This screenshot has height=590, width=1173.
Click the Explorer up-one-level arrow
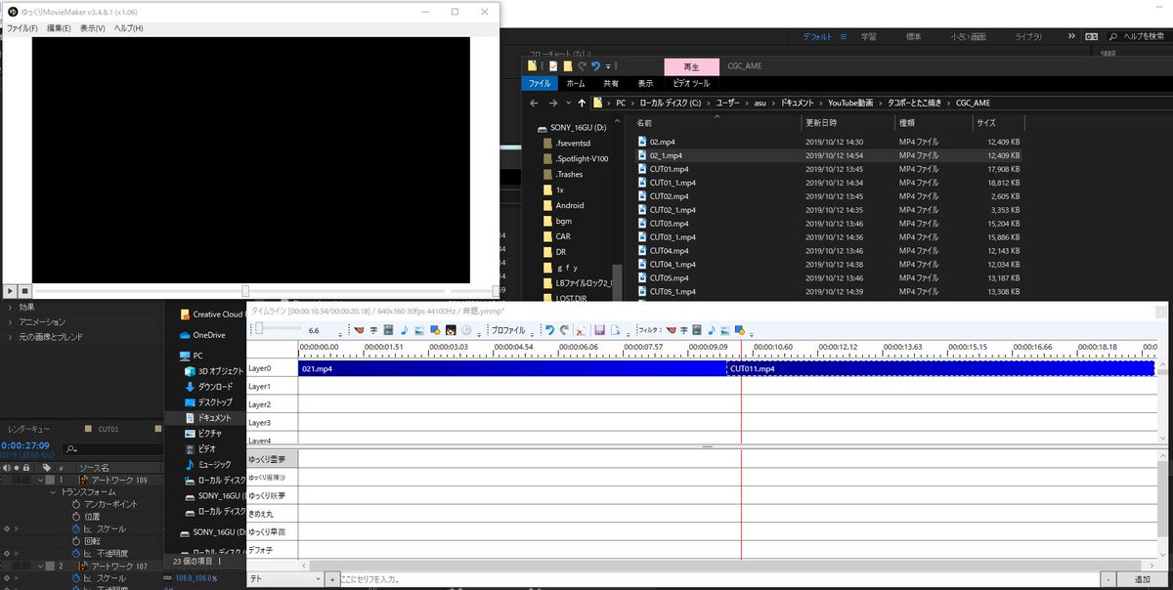583,103
